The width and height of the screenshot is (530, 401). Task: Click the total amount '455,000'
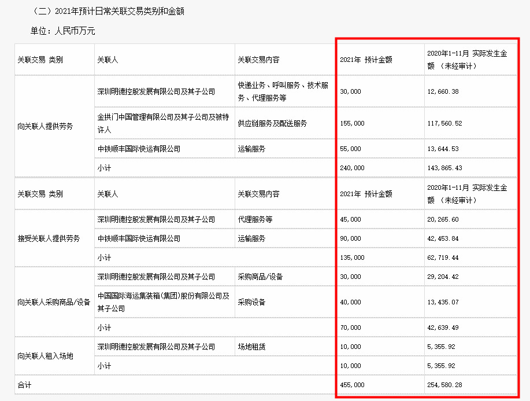coord(352,385)
